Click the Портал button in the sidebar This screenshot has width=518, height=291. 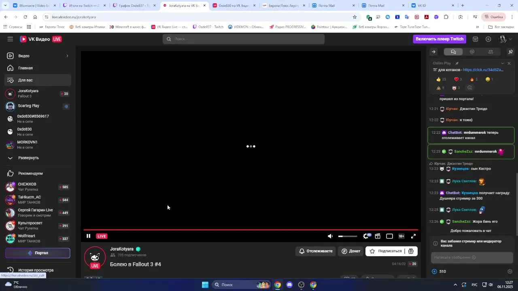(x=38, y=253)
